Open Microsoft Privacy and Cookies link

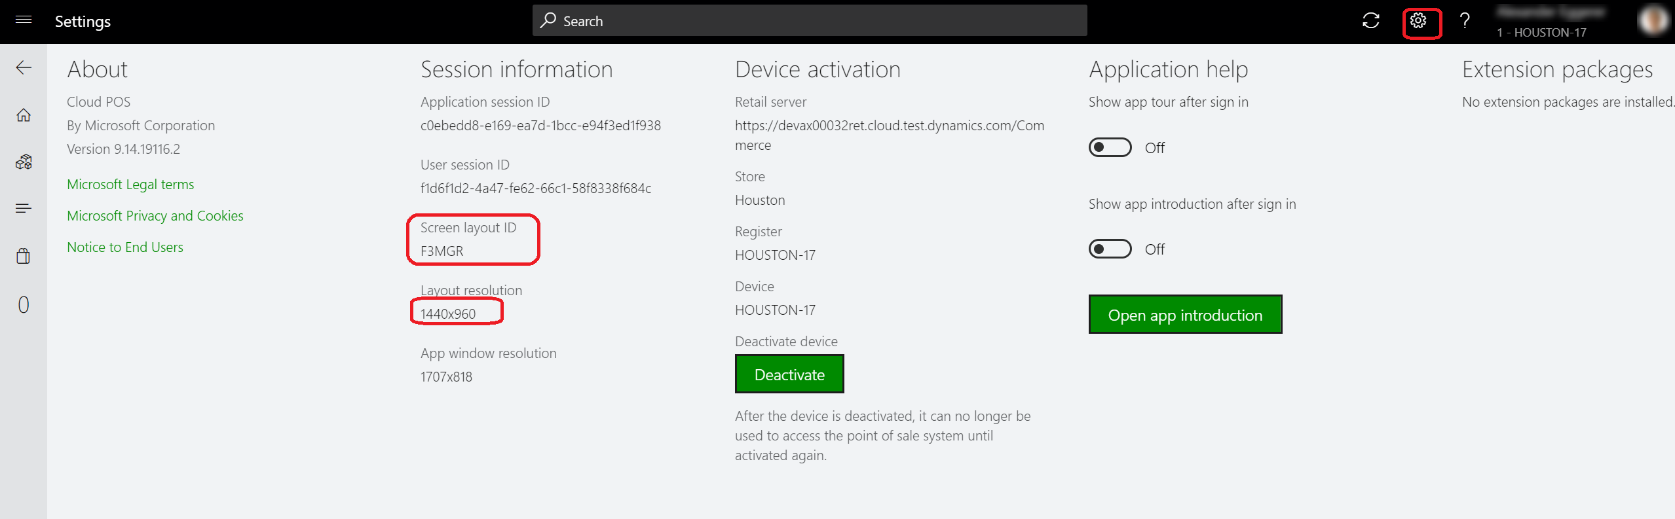coord(155,216)
